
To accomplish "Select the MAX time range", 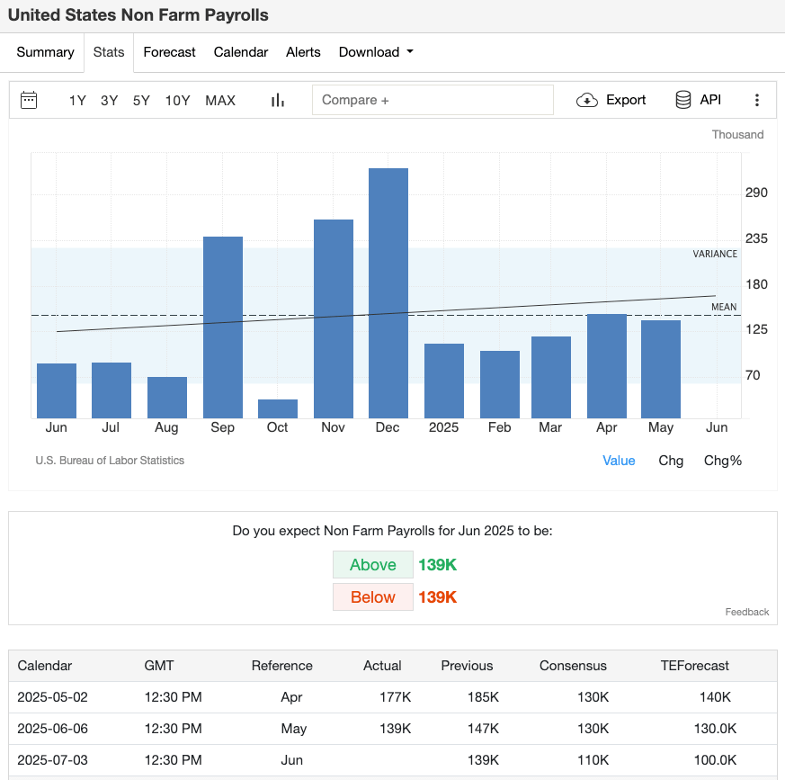I will click(219, 100).
